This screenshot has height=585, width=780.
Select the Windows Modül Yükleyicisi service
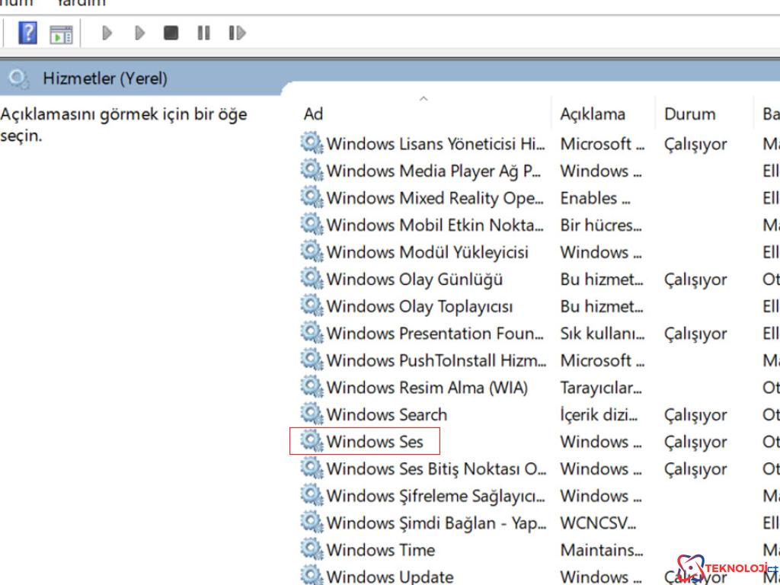click(x=427, y=252)
